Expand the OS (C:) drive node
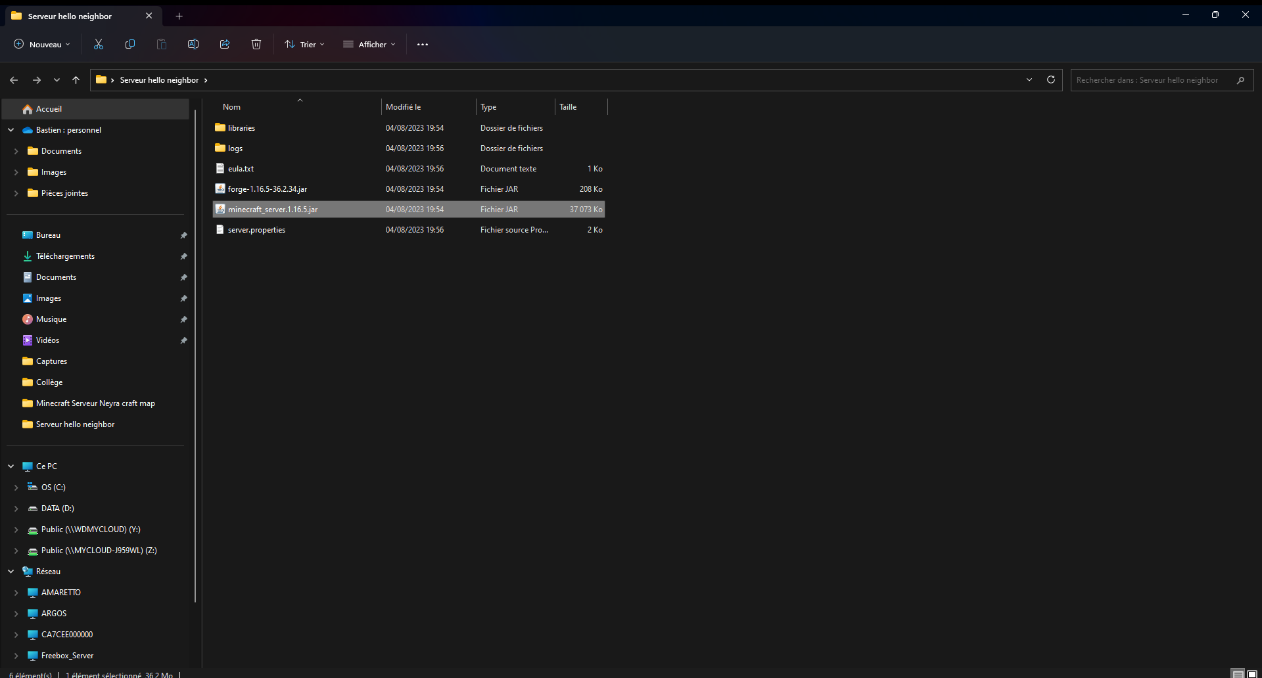Screen dimensions: 1262x678 (16, 487)
